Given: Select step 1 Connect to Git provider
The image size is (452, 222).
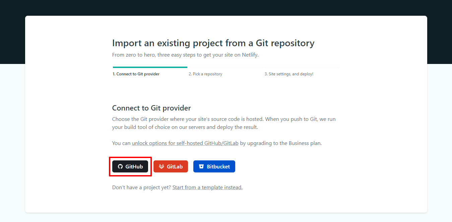Looking at the screenshot, I should click(x=136, y=74).
